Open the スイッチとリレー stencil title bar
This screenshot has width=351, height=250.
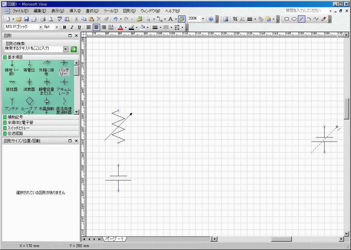click(20, 128)
